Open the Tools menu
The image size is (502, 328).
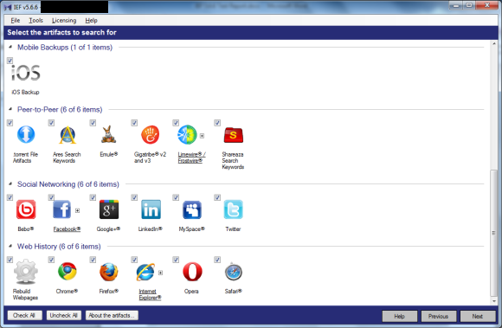[x=35, y=21]
